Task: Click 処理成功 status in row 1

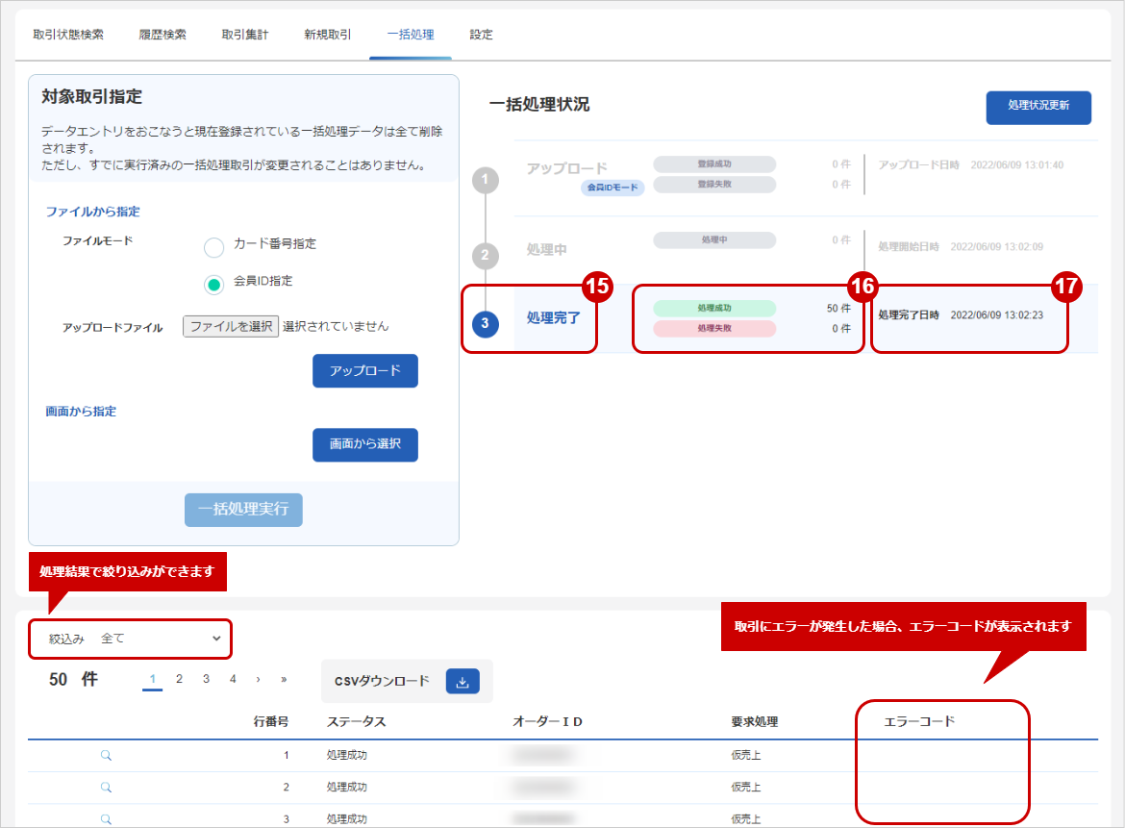Action: (346, 755)
